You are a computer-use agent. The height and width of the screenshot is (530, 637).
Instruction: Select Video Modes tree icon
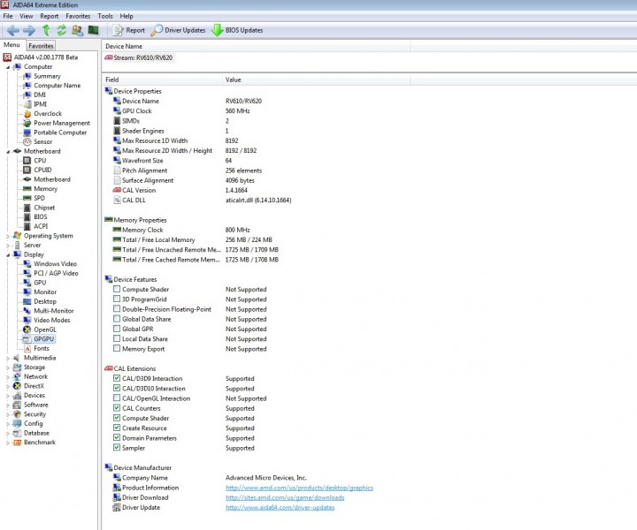coord(27,320)
